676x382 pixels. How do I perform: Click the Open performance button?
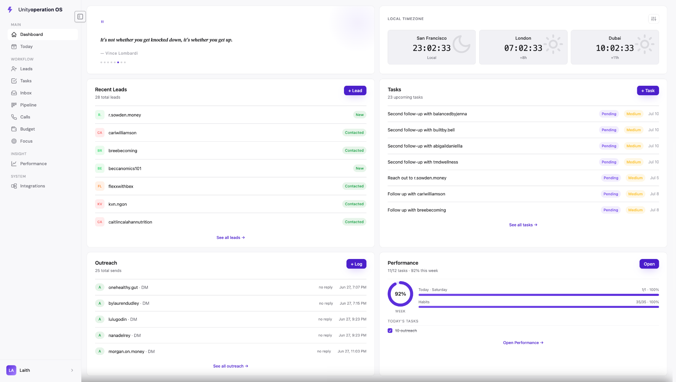[649, 264]
